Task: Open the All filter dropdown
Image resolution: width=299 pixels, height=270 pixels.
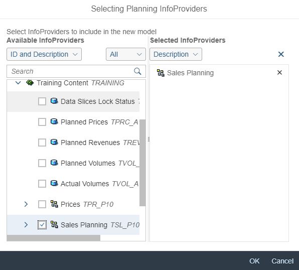Action: pos(125,54)
